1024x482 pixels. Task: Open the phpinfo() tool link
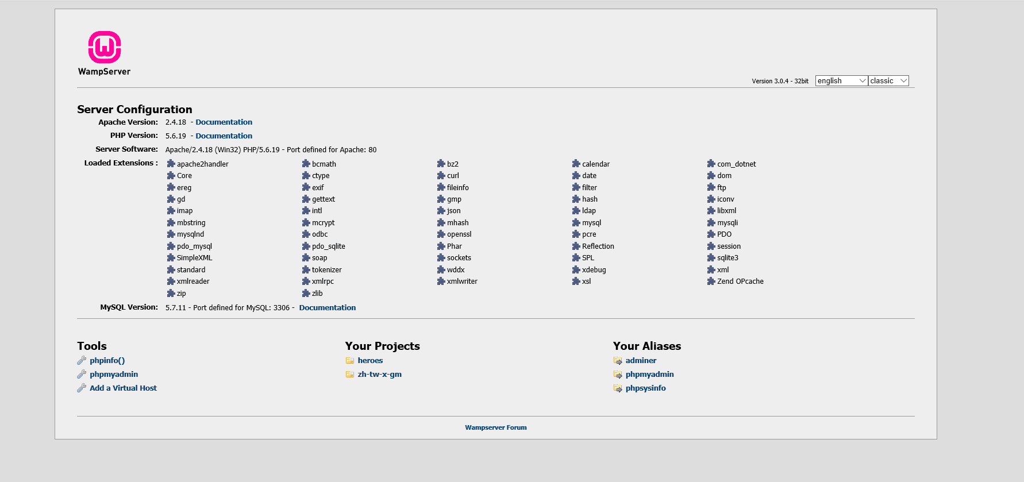[x=107, y=361]
